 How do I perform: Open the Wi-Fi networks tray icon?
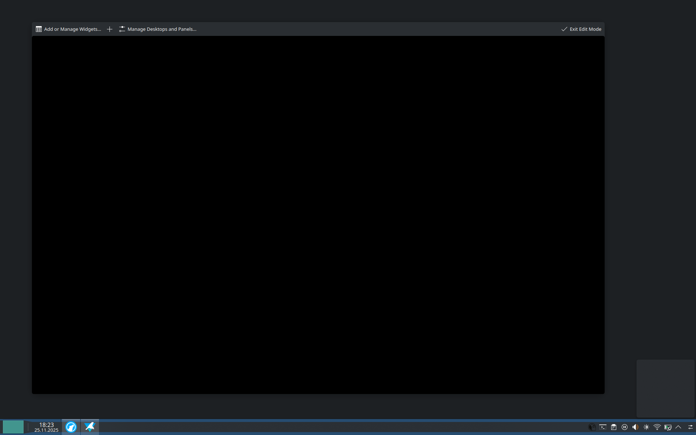click(x=657, y=427)
